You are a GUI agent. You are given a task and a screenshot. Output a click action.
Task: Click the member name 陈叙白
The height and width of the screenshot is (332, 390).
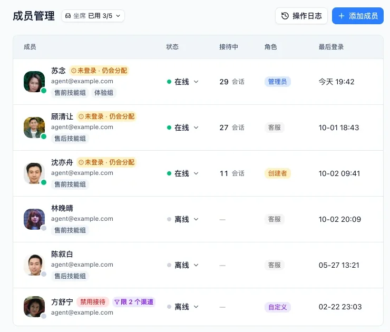point(62,254)
